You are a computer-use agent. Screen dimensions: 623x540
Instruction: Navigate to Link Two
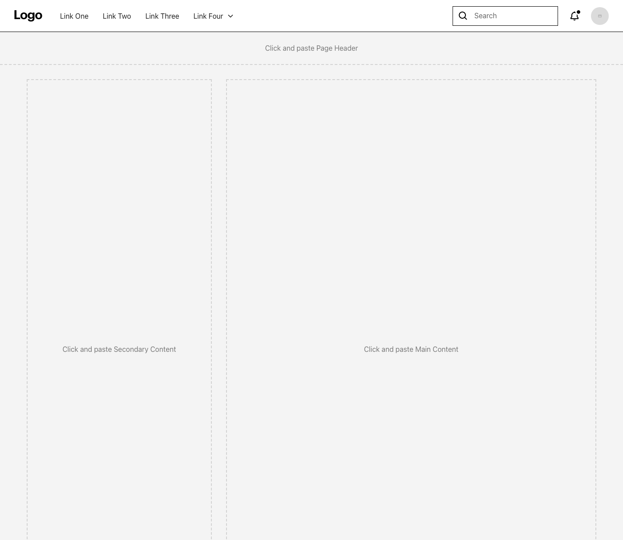pyautogui.click(x=117, y=16)
